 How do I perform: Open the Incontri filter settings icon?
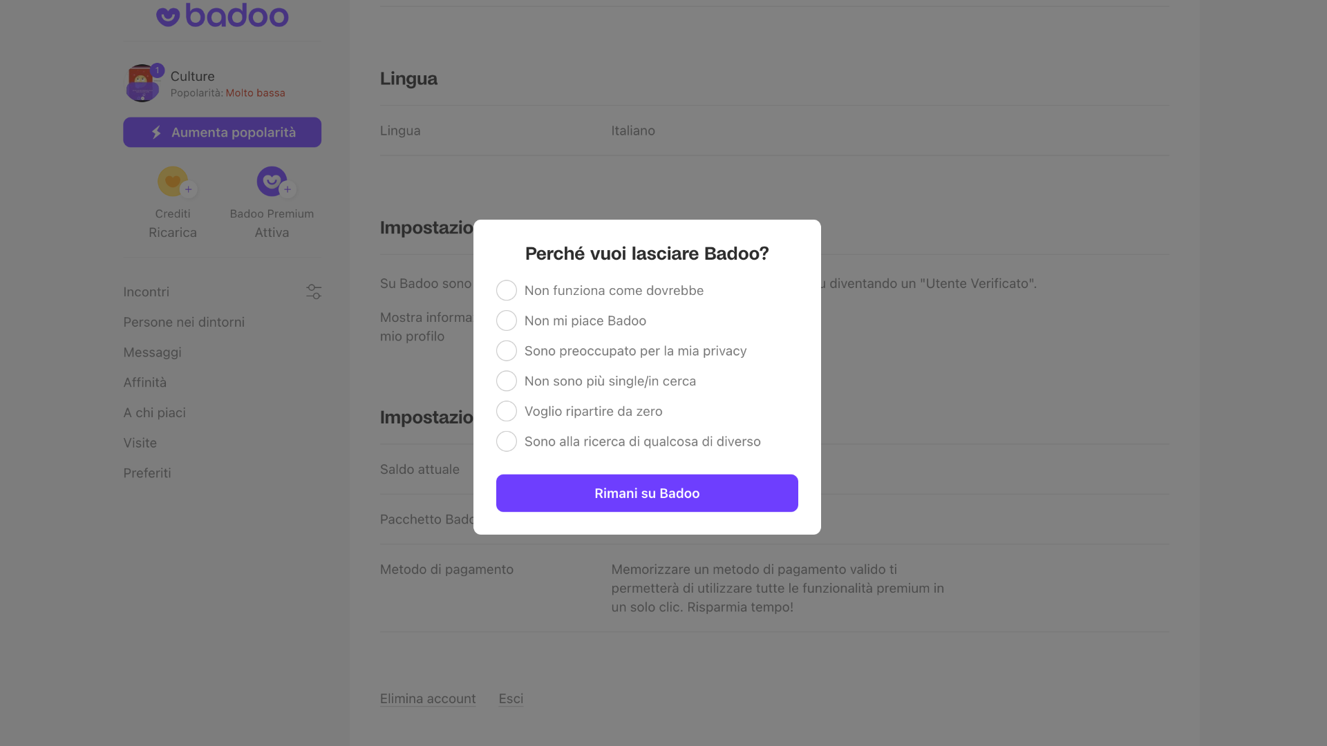click(x=314, y=291)
